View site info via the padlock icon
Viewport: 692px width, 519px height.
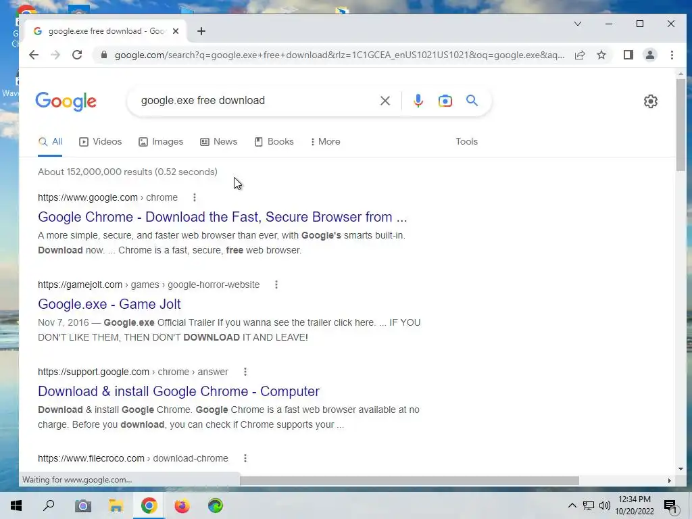click(104, 55)
